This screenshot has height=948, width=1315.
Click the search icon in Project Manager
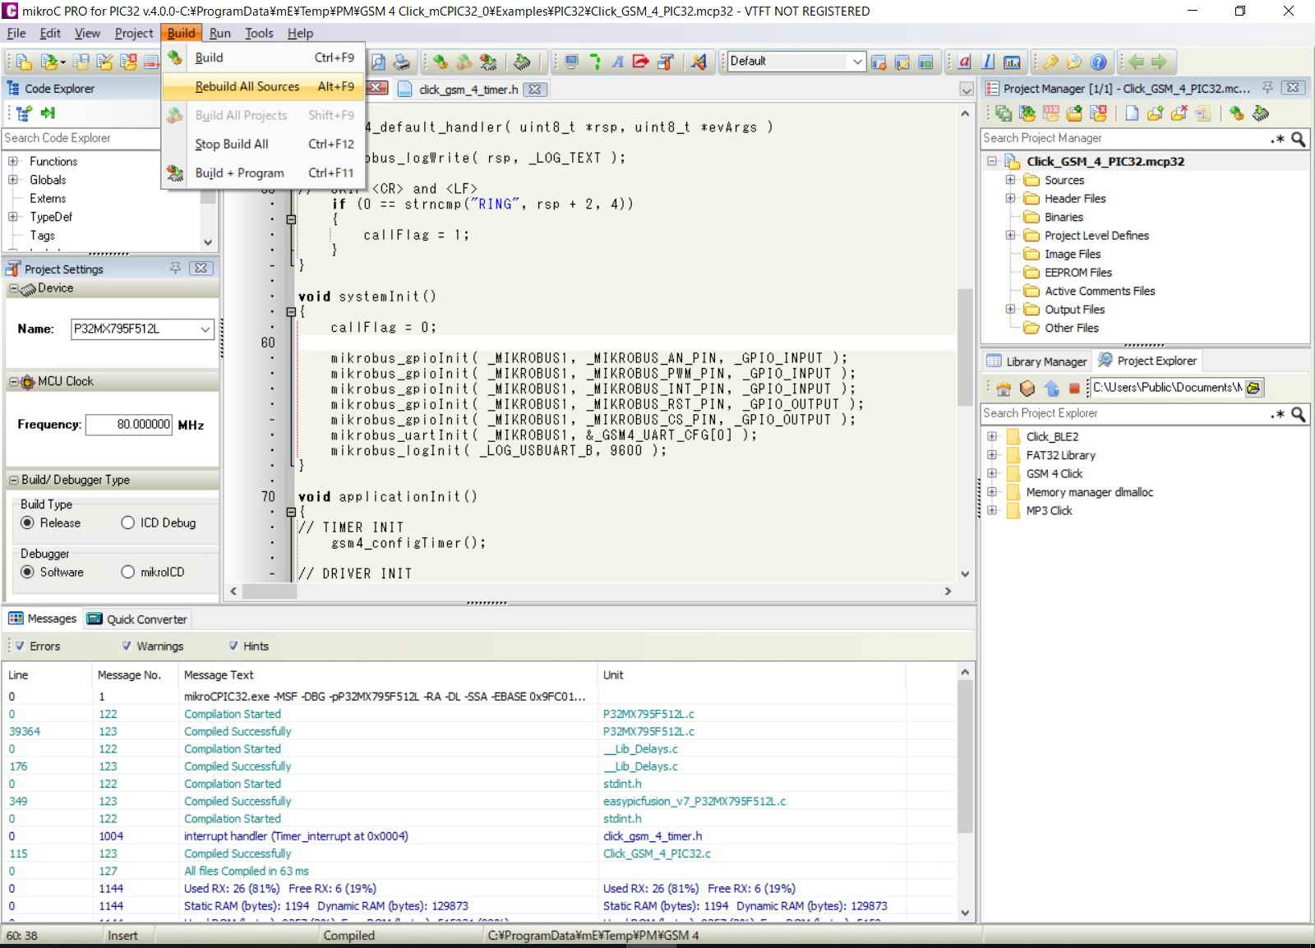[x=1299, y=139]
